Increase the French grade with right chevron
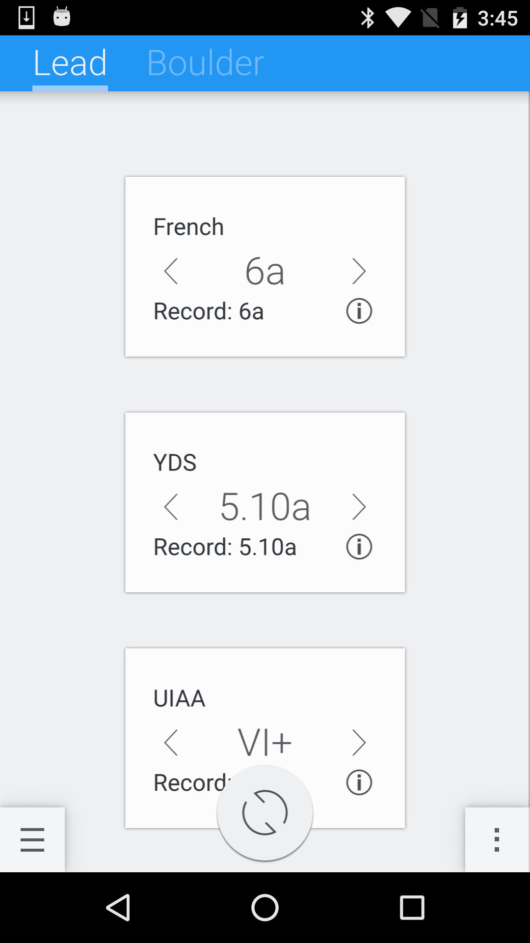This screenshot has width=530, height=943. [359, 271]
